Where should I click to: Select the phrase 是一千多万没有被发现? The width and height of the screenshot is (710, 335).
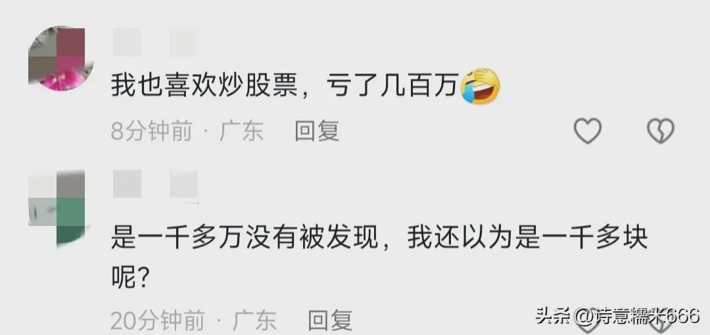coord(245,237)
